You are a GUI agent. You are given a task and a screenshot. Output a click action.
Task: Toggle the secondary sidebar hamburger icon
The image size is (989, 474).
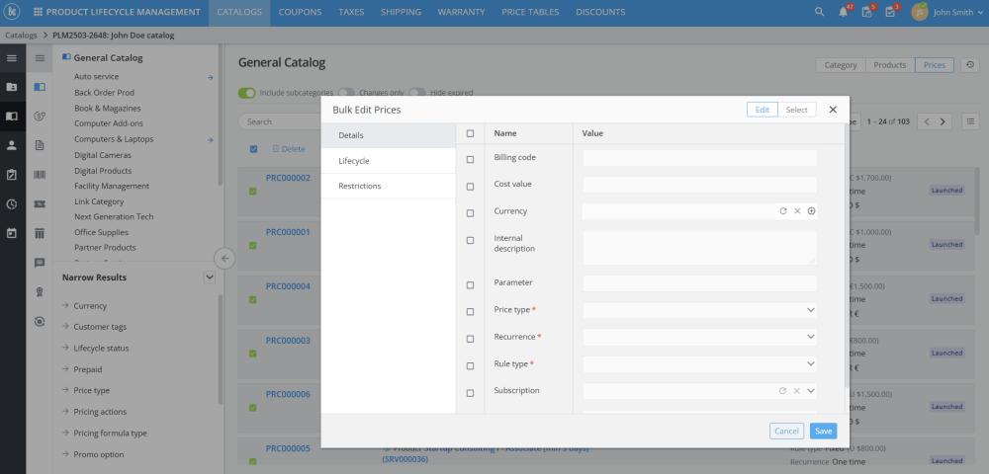40,58
